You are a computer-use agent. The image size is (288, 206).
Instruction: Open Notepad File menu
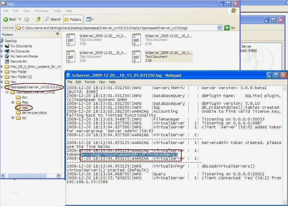coord(70,82)
